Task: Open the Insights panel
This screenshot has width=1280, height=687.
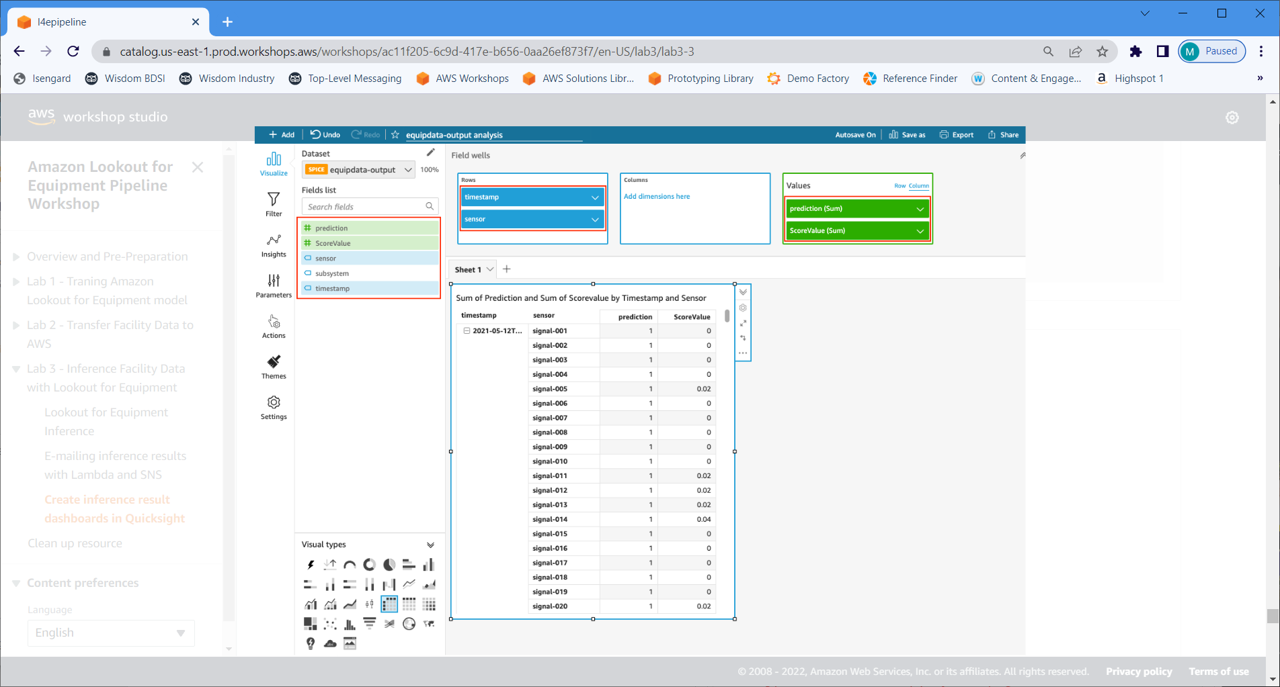Action: 274,245
